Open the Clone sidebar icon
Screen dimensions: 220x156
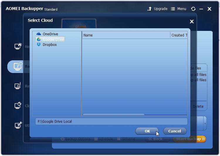pyautogui.click(x=18, y=105)
